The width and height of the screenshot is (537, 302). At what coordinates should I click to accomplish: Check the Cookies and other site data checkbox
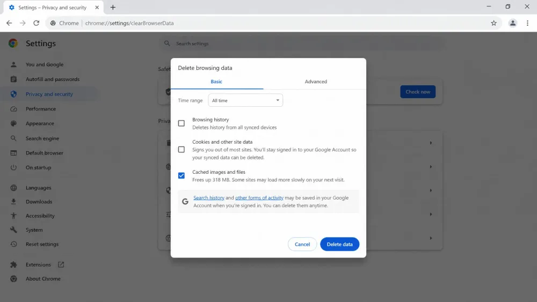[x=182, y=150]
